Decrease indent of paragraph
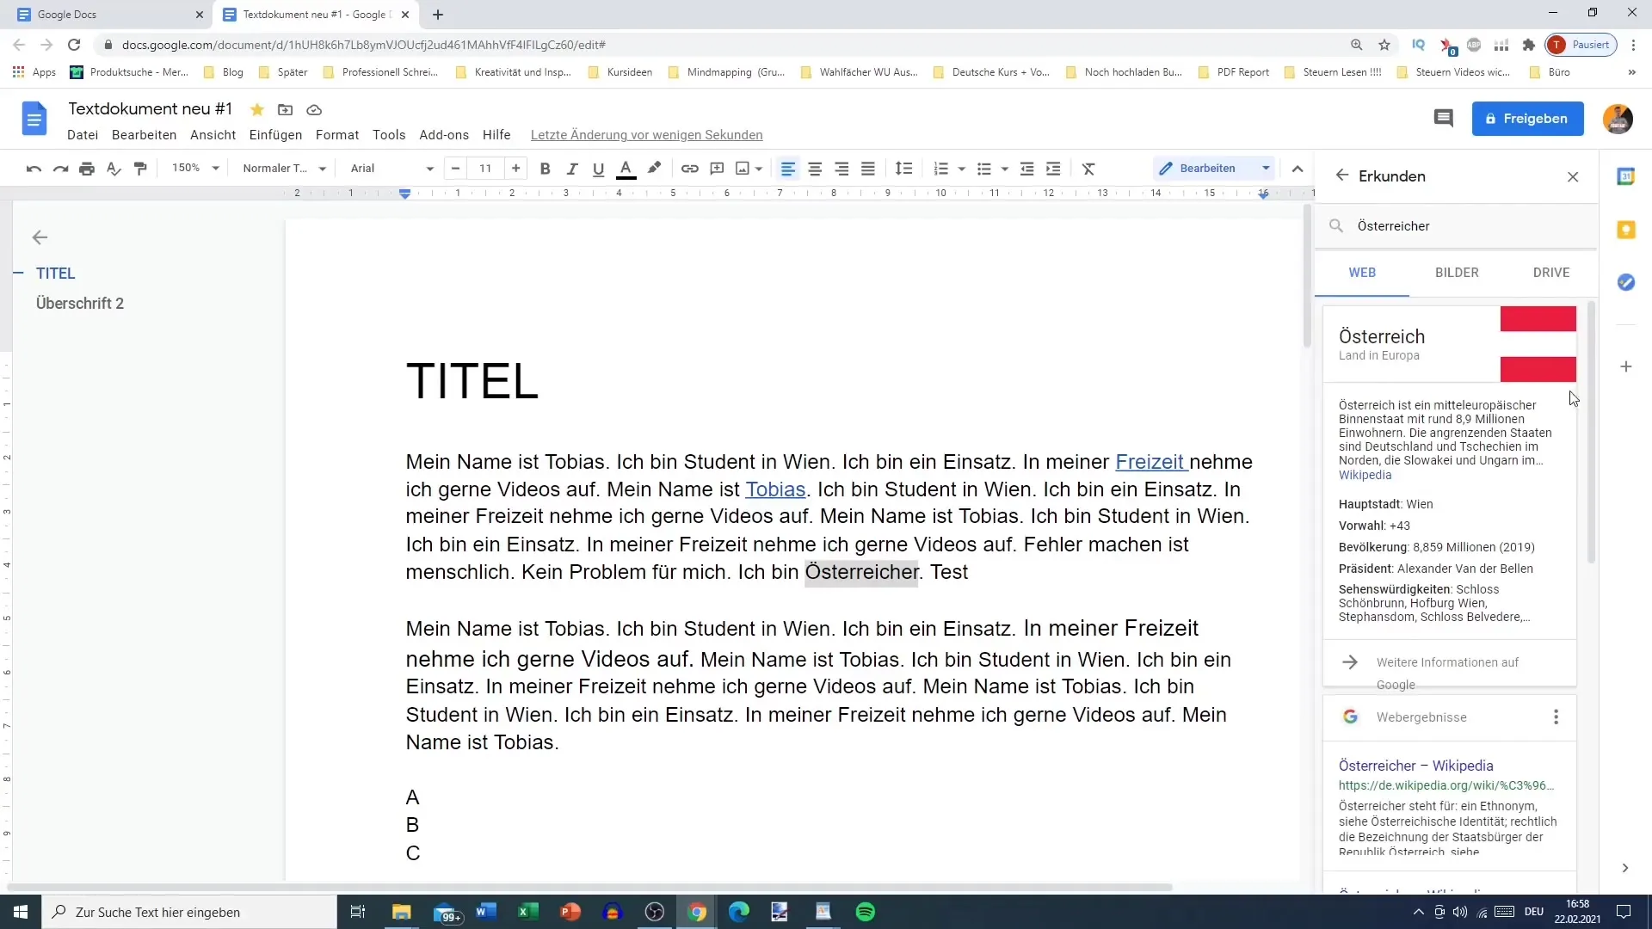The image size is (1652, 929). click(x=1026, y=169)
